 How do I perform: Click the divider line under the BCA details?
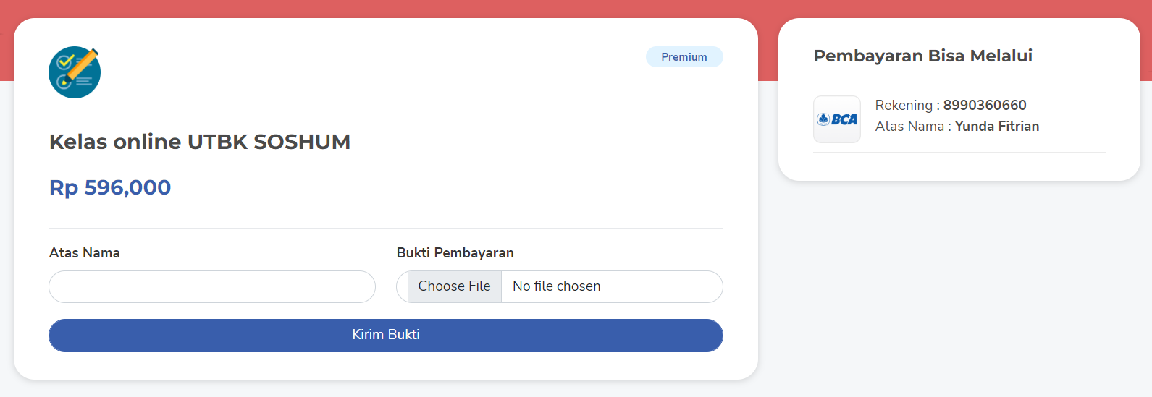pyautogui.click(x=959, y=153)
